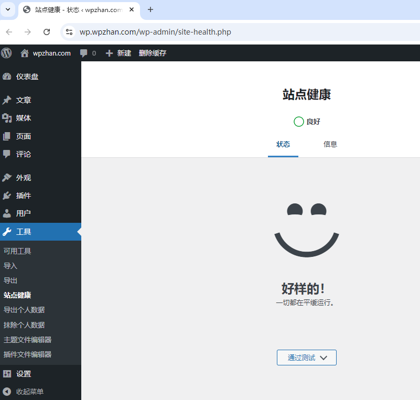Image resolution: width=420 pixels, height=400 pixels.
Task: Collapse the sidebar with 收起菜单
Action: (x=29, y=392)
